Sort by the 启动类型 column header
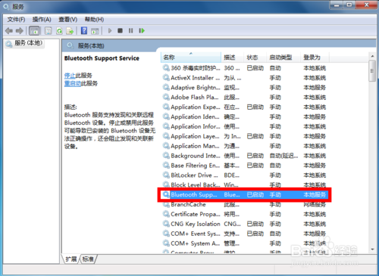This screenshot has width=379, height=276. pyautogui.click(x=283, y=57)
